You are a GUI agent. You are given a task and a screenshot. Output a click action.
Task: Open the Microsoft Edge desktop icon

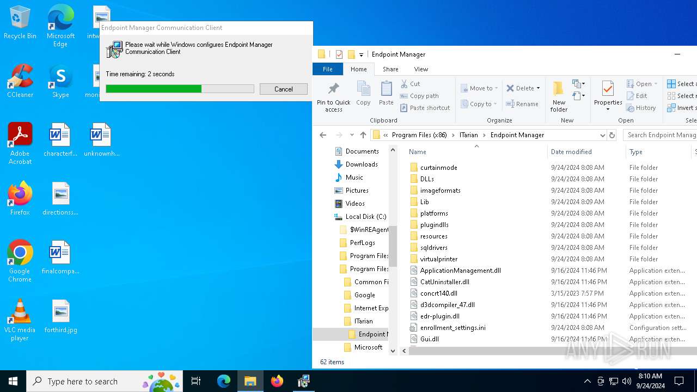[60, 26]
